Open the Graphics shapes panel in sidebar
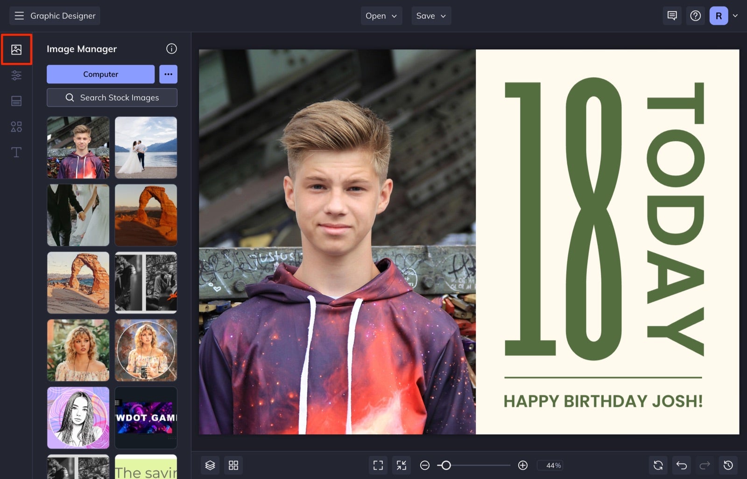 tap(16, 127)
